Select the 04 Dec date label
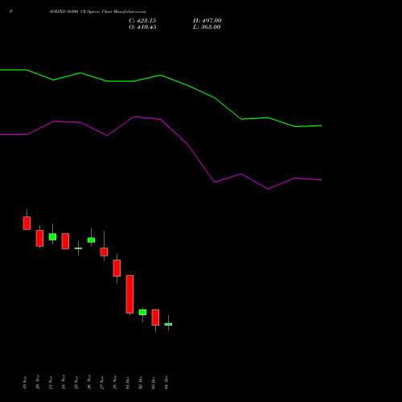This screenshot has width=402, height=402. (166, 382)
